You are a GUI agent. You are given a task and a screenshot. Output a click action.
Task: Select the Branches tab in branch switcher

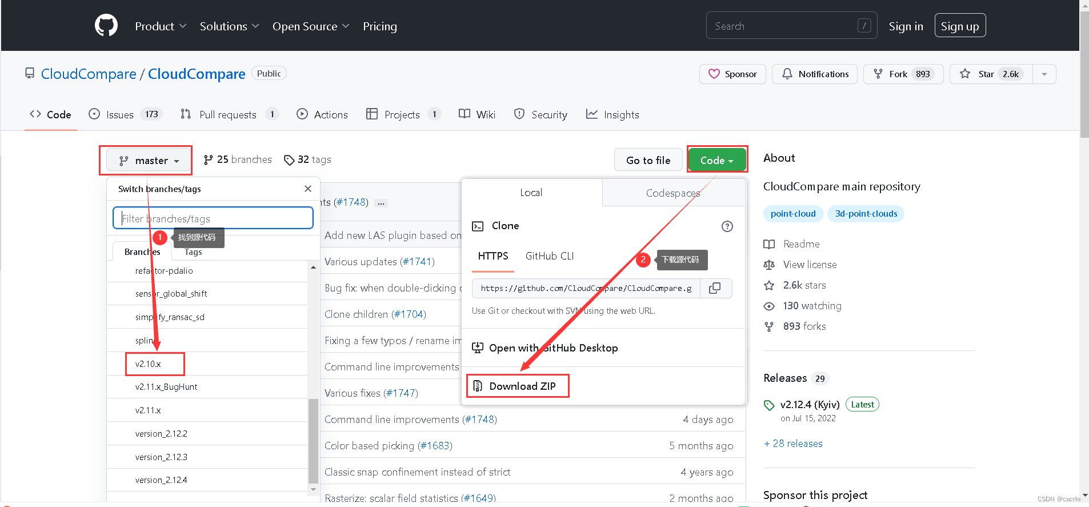(142, 251)
